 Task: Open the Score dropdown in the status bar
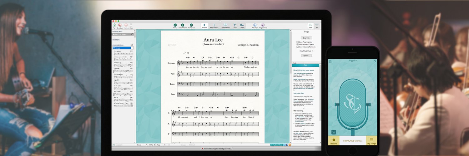point(142,145)
